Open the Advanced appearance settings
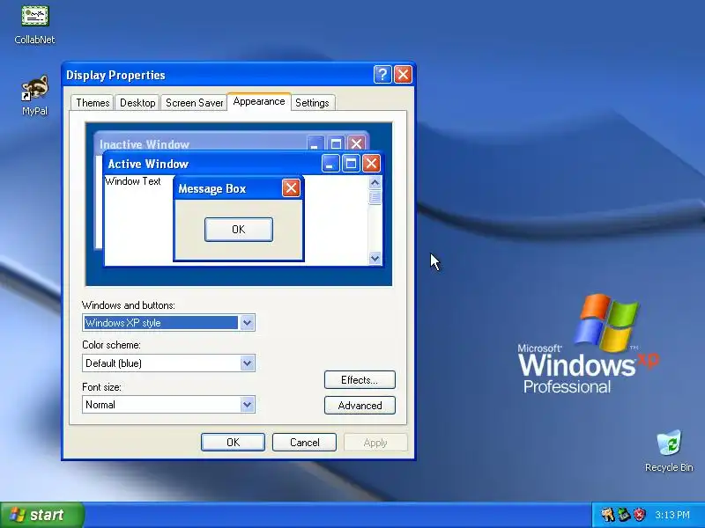705x528 pixels. [x=360, y=406]
